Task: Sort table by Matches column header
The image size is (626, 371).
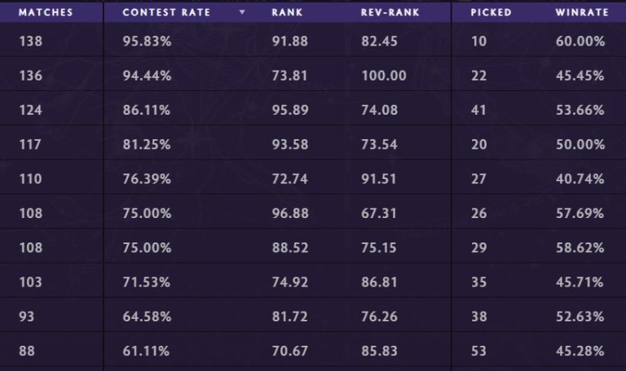Action: pos(46,13)
